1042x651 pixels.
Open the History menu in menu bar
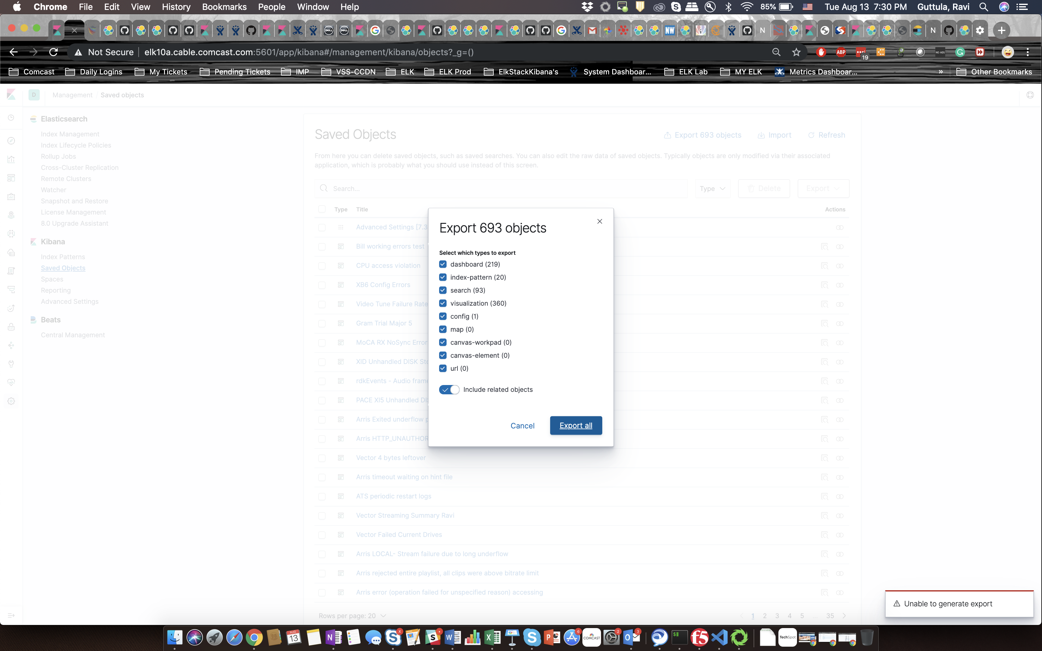(176, 7)
